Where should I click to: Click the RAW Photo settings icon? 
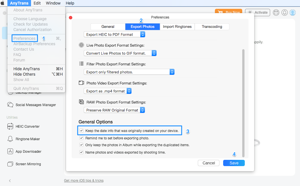(x=81, y=102)
